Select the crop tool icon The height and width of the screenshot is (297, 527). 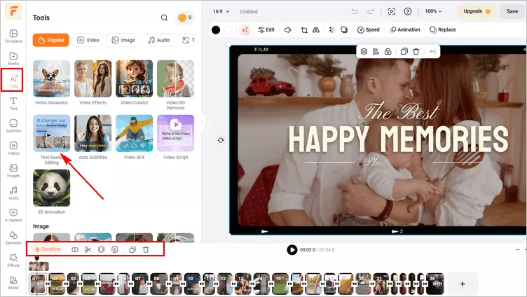(304, 30)
